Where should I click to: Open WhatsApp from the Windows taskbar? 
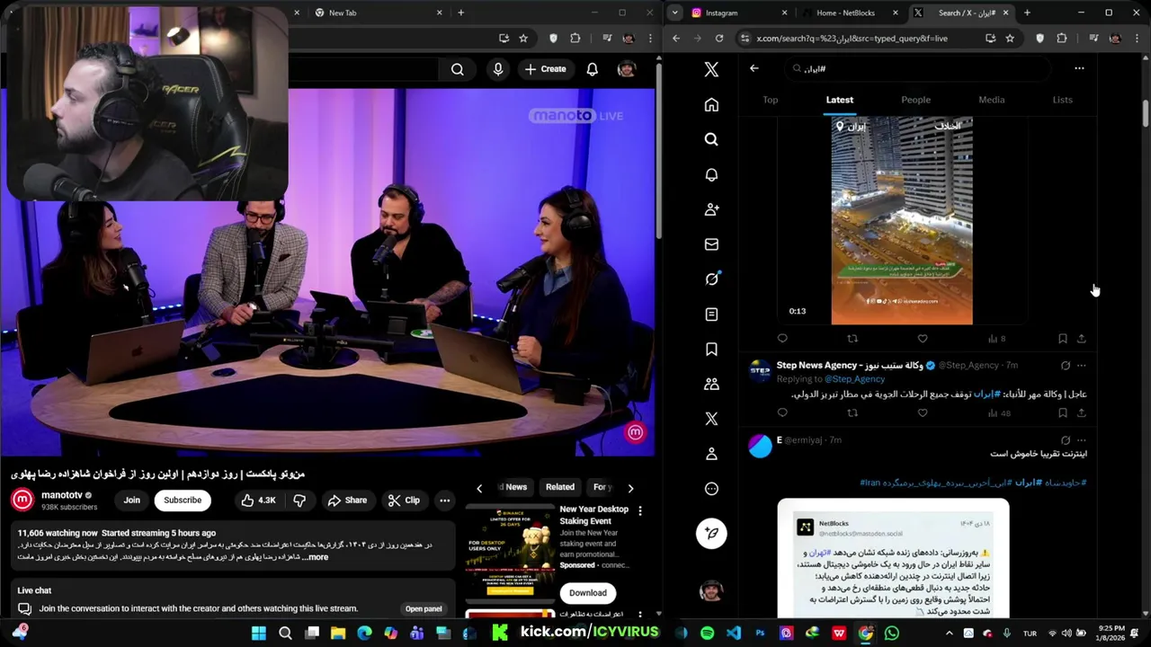(x=891, y=634)
